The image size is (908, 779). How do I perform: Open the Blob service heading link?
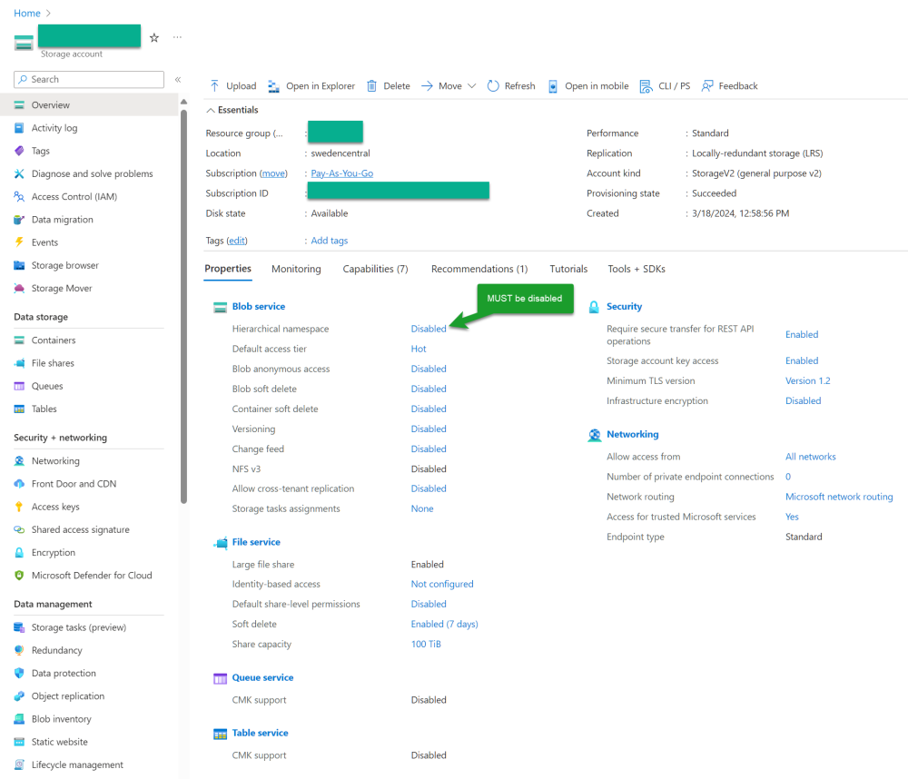point(258,306)
